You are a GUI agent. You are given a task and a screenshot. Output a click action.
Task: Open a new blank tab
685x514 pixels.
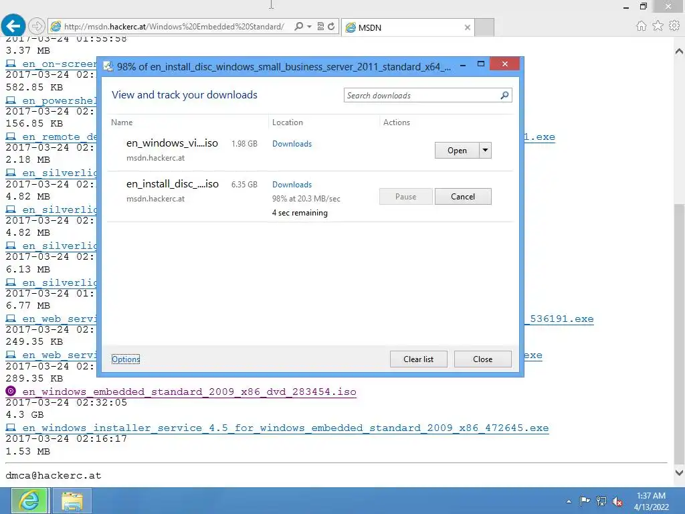pyautogui.click(x=484, y=27)
